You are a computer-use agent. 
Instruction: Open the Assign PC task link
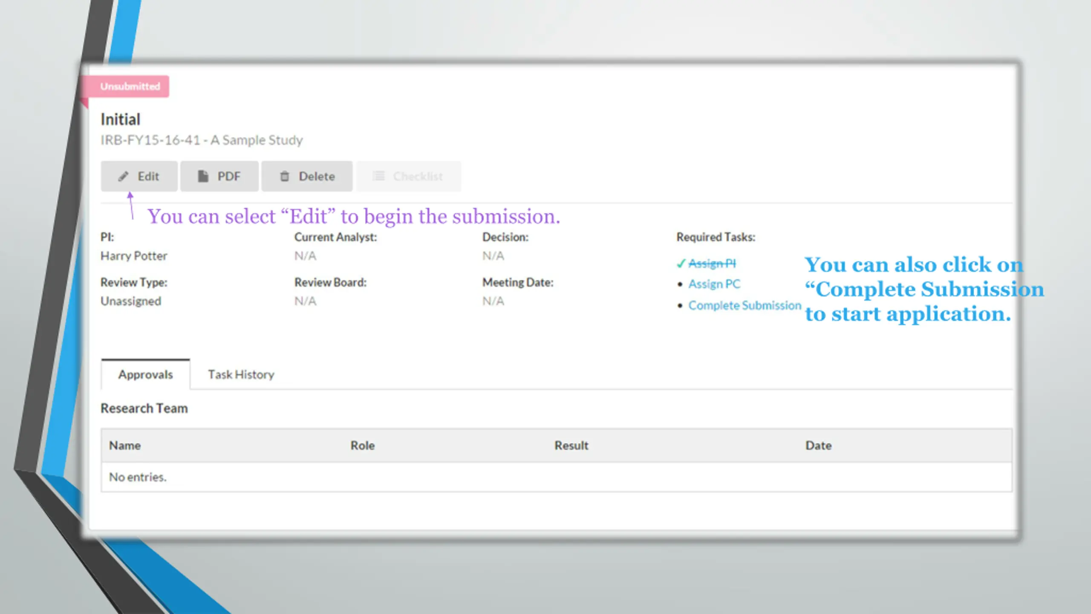714,284
